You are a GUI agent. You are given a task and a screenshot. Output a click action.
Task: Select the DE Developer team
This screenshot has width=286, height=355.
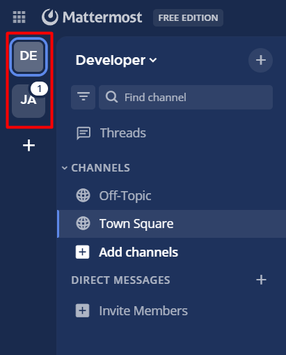point(29,56)
